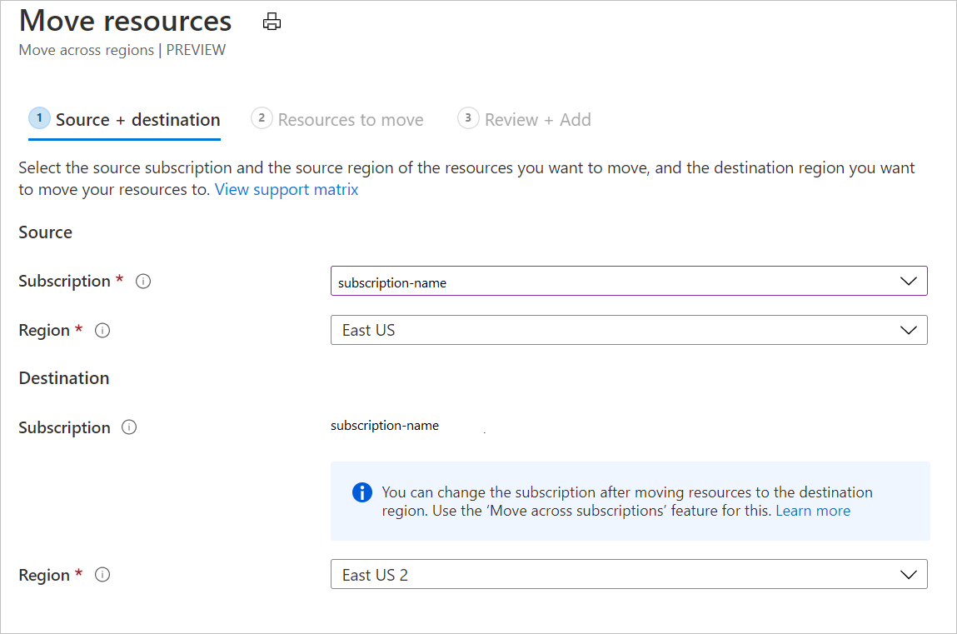Click the blue info icon in the notice banner
The image size is (957, 634).
pyautogui.click(x=361, y=492)
